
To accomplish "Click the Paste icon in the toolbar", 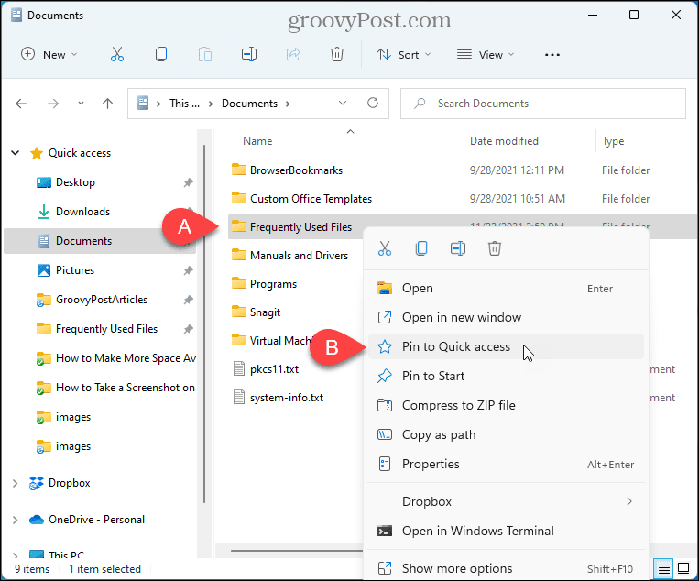I will 204,54.
